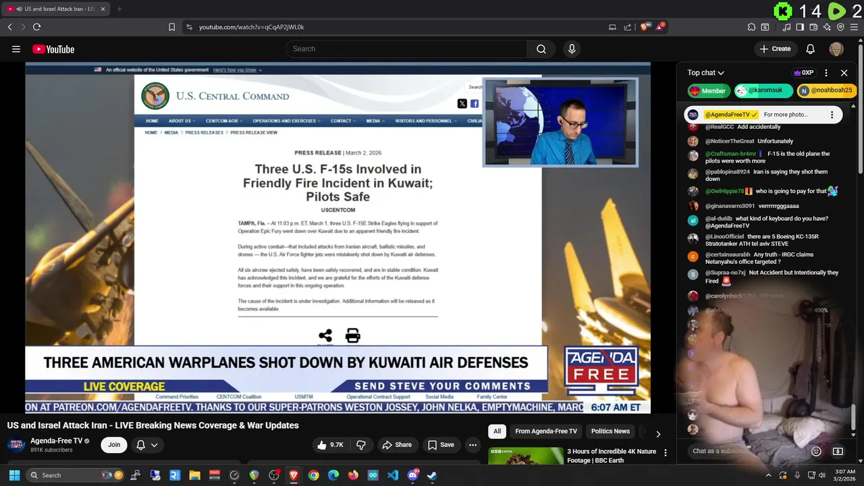864x486 pixels.
Task: Open Brave Rewards triangle icon
Action: pos(660,27)
